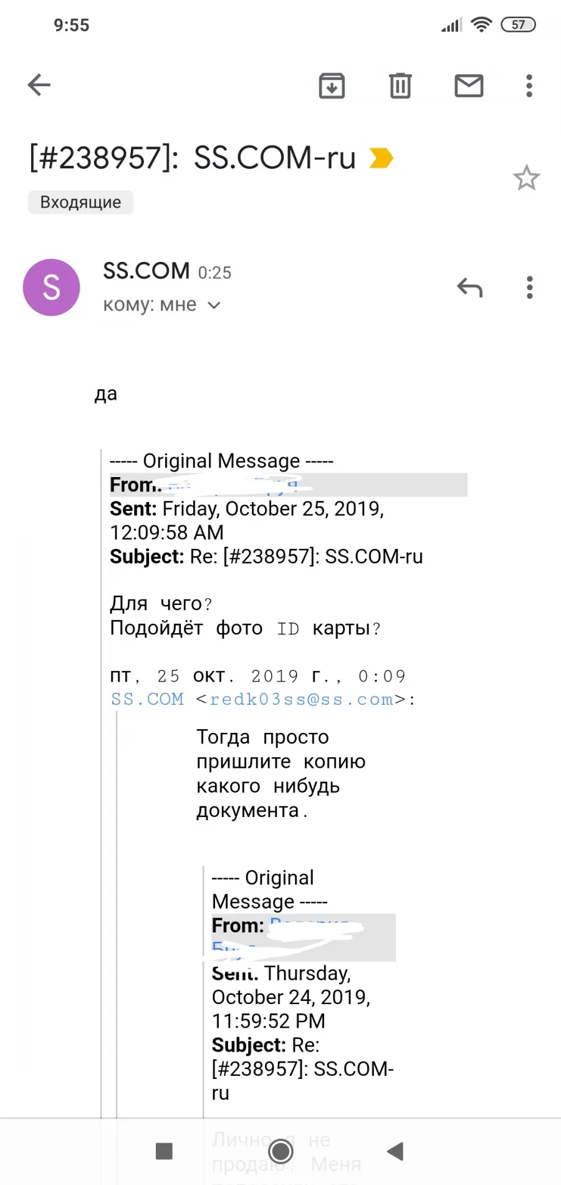This screenshot has height=1185, width=561.
Task: Open the top toolbar three-dot menu
Action: tap(529, 85)
